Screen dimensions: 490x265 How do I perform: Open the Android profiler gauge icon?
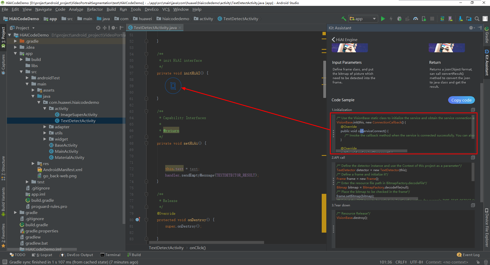point(416,19)
